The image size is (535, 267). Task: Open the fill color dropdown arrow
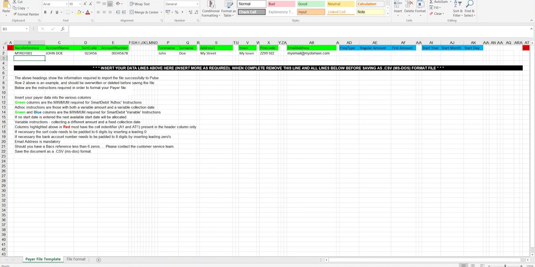click(x=83, y=12)
